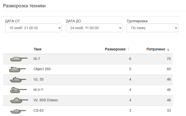
Task: Select the Vz. 60S Dravec name
Action: 46,100
